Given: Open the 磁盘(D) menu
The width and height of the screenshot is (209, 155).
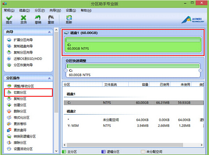Looking at the screenshot, I should tap(24, 10).
